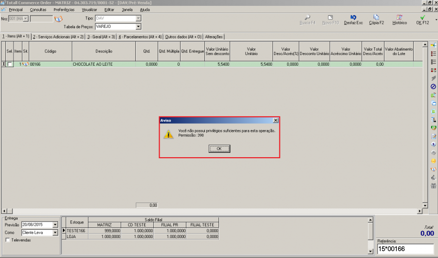Click the Referência input field
This screenshot has height=258, width=438.
405,249
